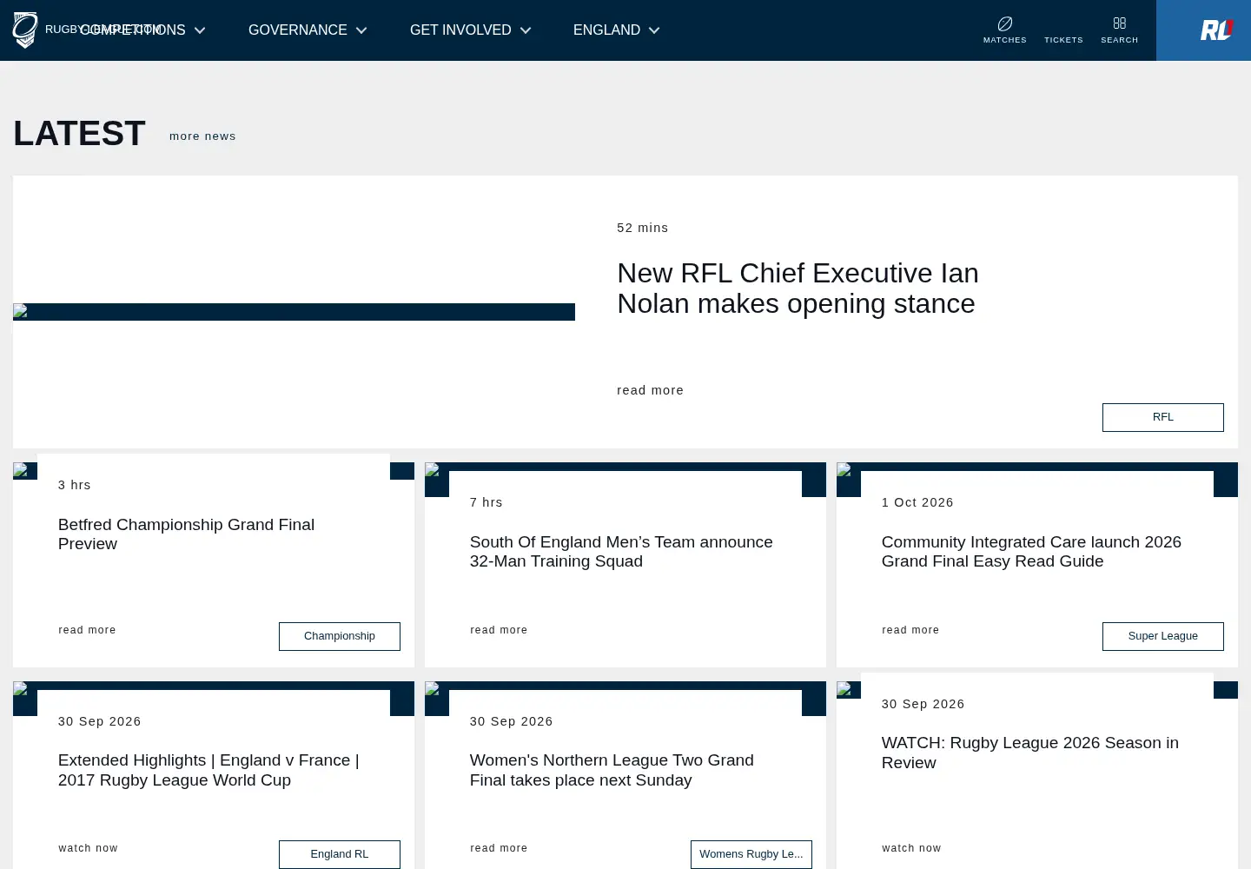Open the South Of England Men's Team headline
Screen dimensions: 1251x869
coord(621,552)
